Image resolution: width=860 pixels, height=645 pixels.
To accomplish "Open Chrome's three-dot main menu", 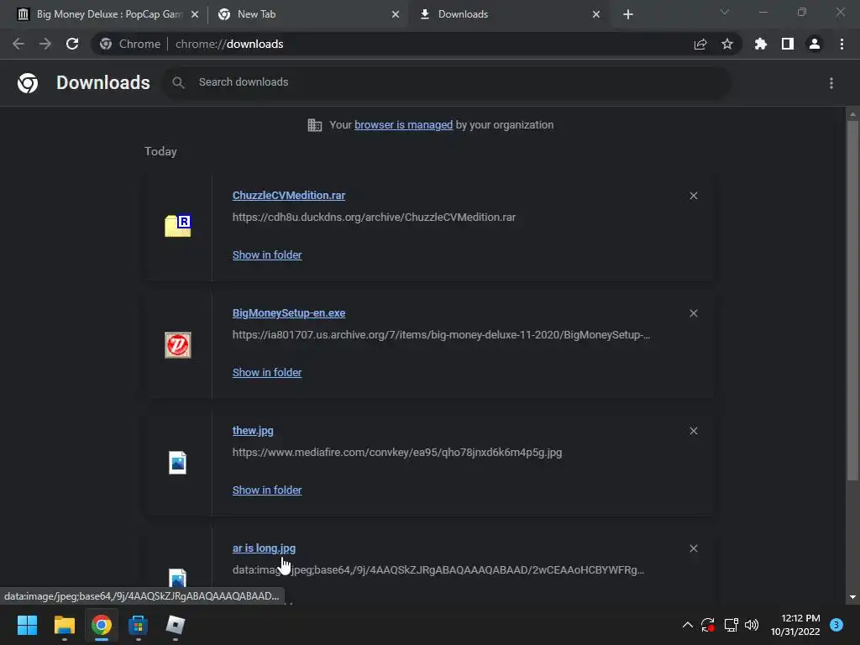I will [x=842, y=44].
